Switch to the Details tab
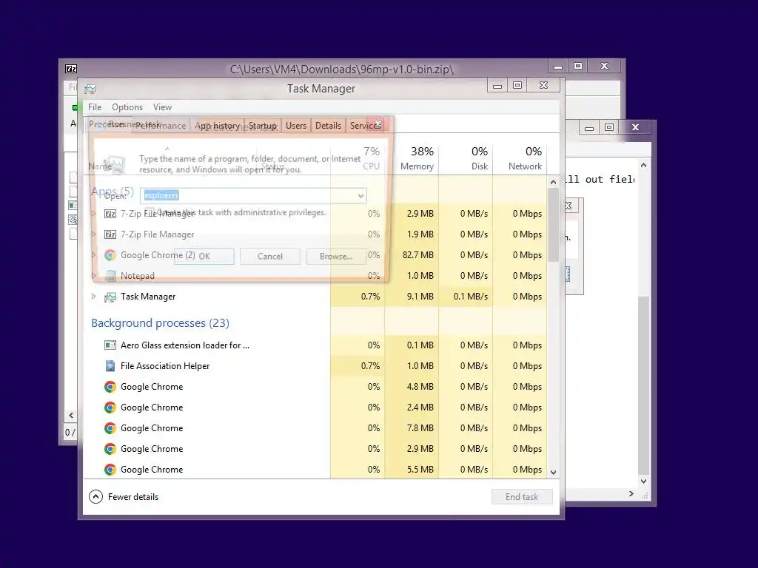758x568 pixels. coord(328,126)
